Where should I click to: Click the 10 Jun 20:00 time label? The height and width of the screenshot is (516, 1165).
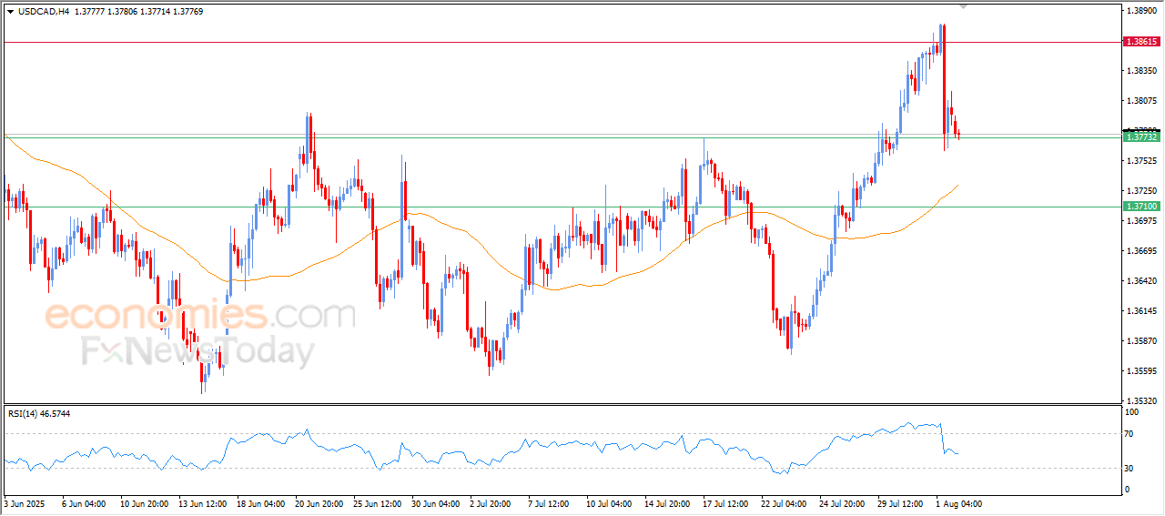pos(146,503)
